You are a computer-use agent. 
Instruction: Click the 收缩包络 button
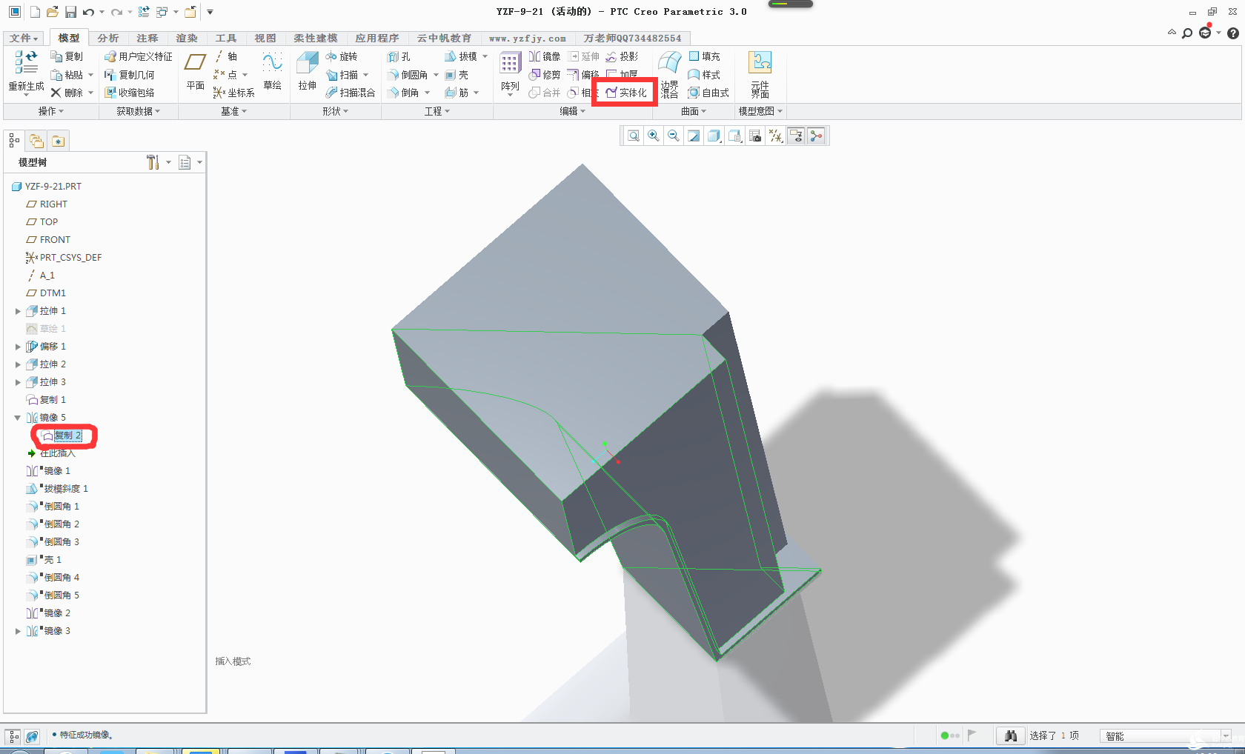130,93
